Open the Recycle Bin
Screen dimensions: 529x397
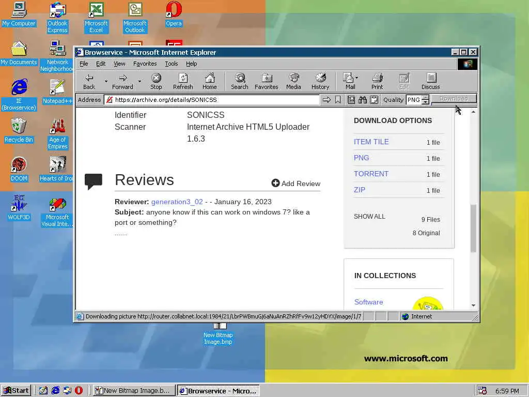(19, 130)
